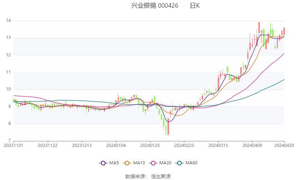Click x-axis date label 20240429
The width and height of the screenshot is (296, 180).
point(284,146)
